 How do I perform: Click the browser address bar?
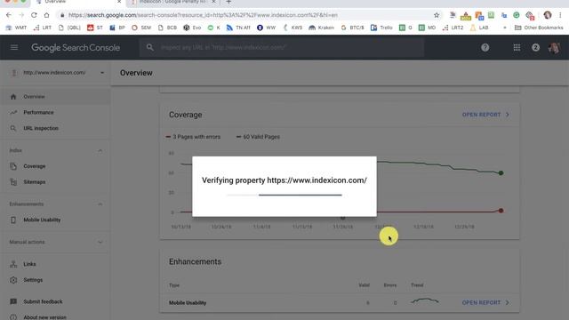point(247,15)
